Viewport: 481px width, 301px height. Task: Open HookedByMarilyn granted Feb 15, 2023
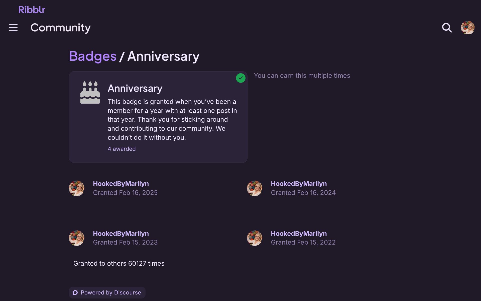[121, 234]
